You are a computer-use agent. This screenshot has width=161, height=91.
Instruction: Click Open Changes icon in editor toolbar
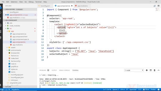pyautogui.click(x=154, y=6)
